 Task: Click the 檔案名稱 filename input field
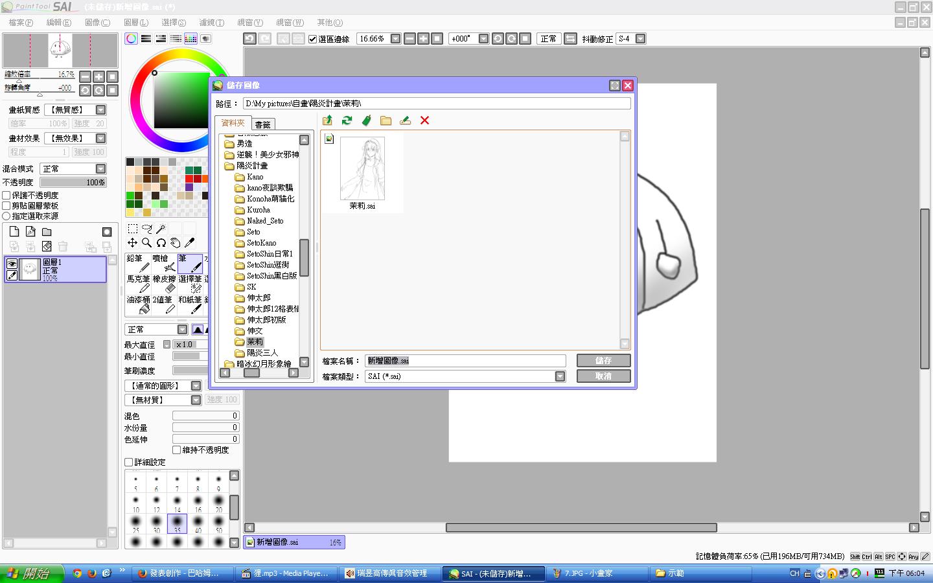pos(465,361)
